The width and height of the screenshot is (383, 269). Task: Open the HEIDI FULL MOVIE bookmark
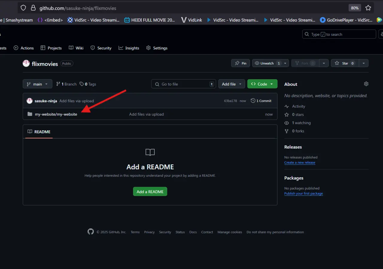tap(150, 20)
